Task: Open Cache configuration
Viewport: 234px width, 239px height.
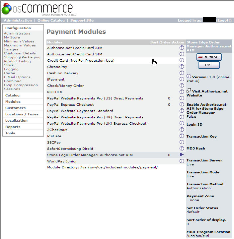Action: click(10, 73)
